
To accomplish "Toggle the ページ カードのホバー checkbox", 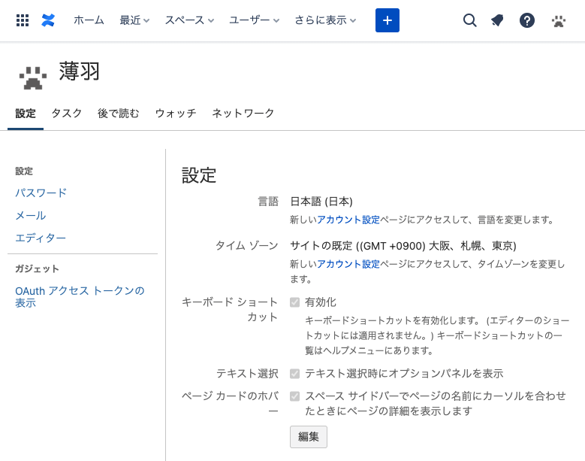I will point(295,396).
